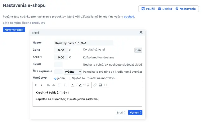Insert a bulleted list
The height and width of the screenshot is (124, 202).
coord(61,85)
